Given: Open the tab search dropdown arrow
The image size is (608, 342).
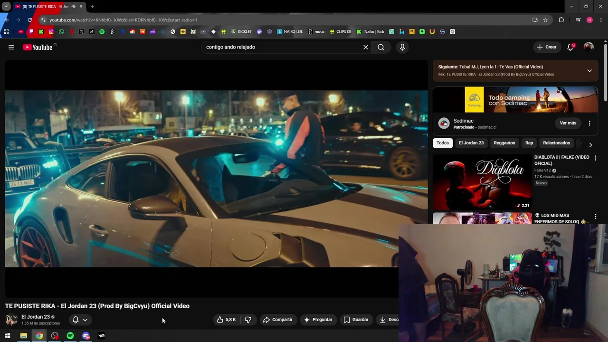Looking at the screenshot, I should point(6,7).
